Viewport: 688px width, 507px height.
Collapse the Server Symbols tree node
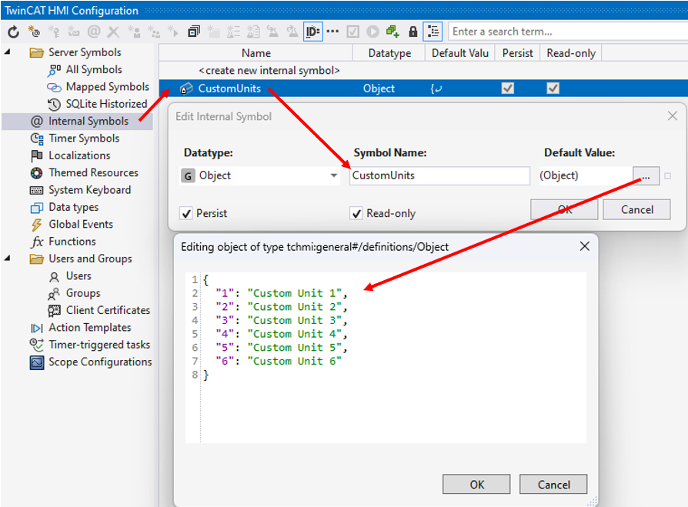click(x=8, y=52)
